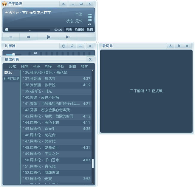Open the 查找 search menu

pyautogui.click(x=61, y=67)
